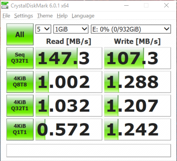177x161 pixels.
Task: Click the CrystalDiskMark app icon in title bar
Action: coord(5,5)
